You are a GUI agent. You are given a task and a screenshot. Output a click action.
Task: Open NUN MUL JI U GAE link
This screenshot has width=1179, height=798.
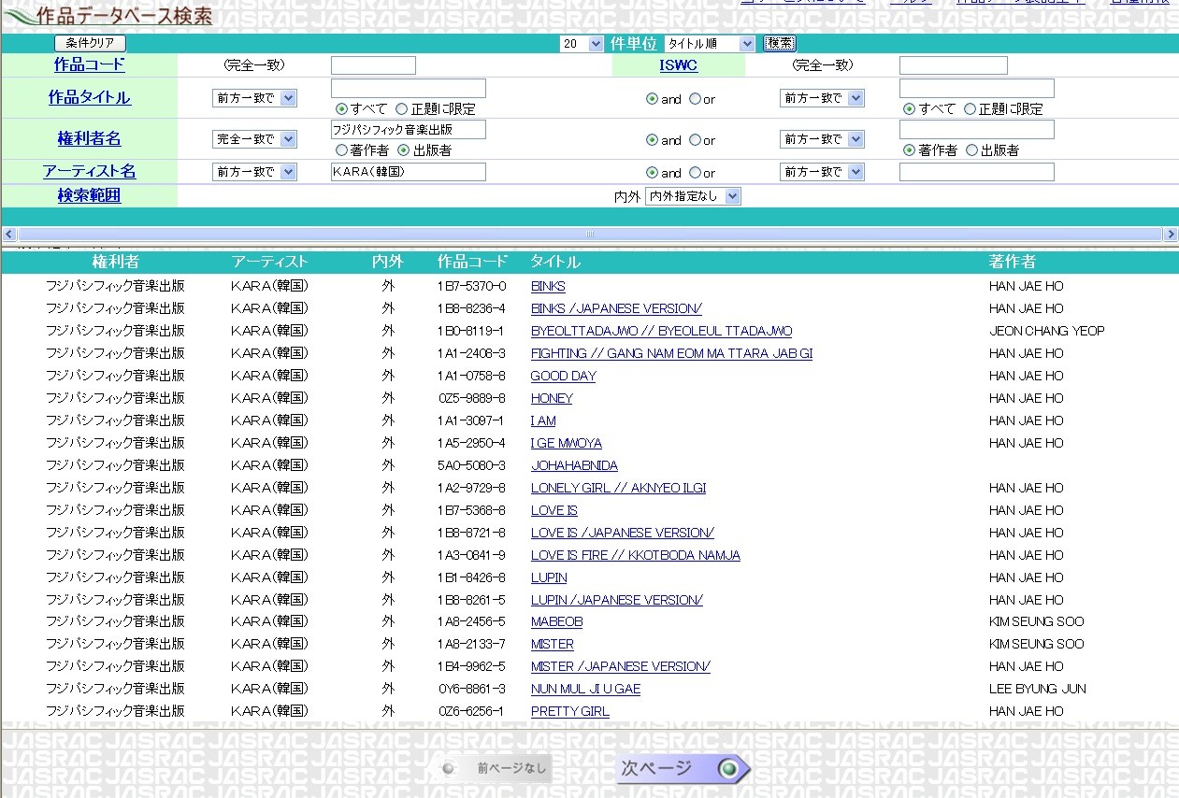585,689
